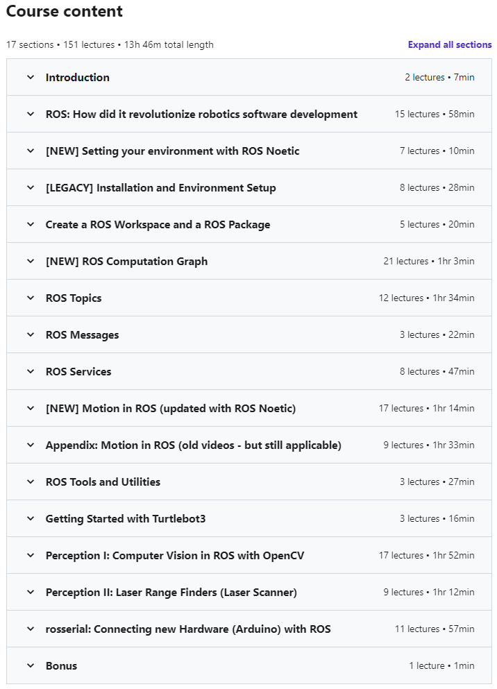Open chevron beside Perception I: Computer Vision
Viewport: 497px width, 689px height.
click(x=31, y=555)
